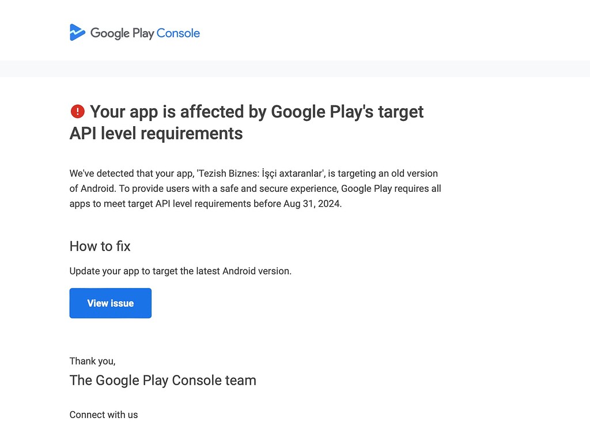The height and width of the screenshot is (425, 590).
Task: Click the gray divider bar below the header
Action: click(295, 69)
